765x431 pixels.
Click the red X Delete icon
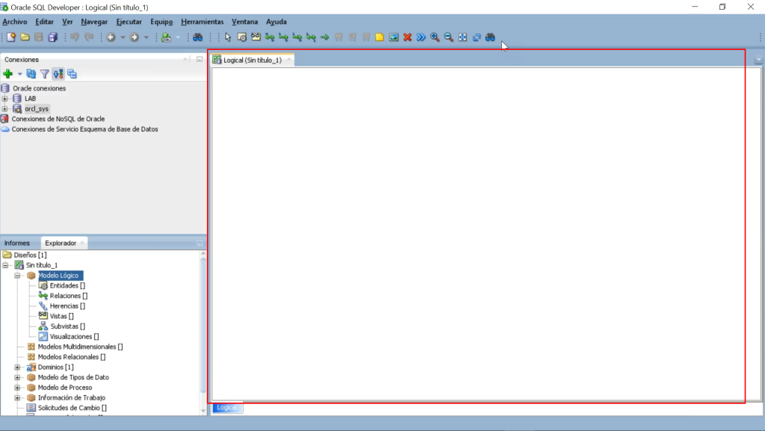click(x=407, y=37)
